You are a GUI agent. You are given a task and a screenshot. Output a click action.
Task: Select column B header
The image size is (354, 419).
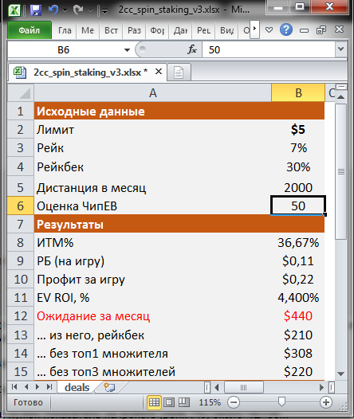click(x=298, y=93)
